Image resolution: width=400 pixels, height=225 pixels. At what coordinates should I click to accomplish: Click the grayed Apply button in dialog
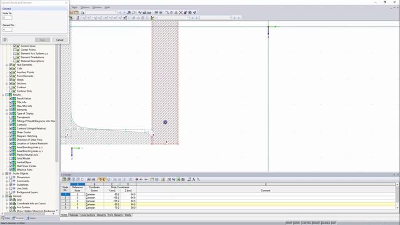point(42,40)
